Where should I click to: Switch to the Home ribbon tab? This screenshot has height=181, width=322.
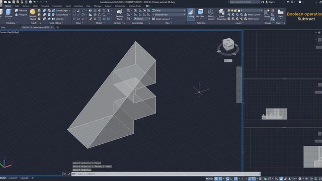point(8,6)
